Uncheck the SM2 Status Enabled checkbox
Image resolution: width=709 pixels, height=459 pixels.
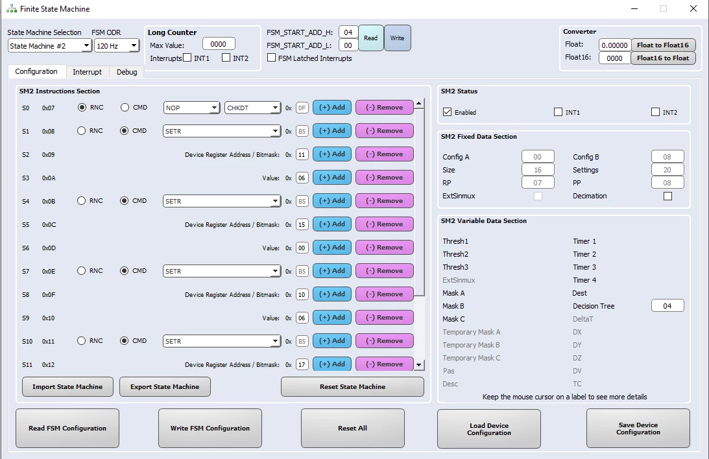pyautogui.click(x=447, y=112)
